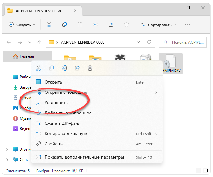Open the Сортировать dropdown
The width and height of the screenshot is (213, 177).
pos(158,25)
